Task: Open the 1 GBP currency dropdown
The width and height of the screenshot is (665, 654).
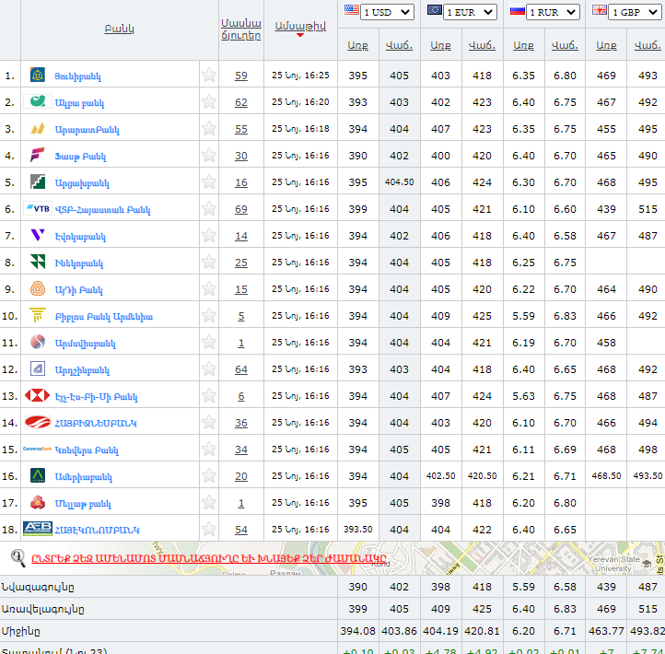Action: click(635, 12)
